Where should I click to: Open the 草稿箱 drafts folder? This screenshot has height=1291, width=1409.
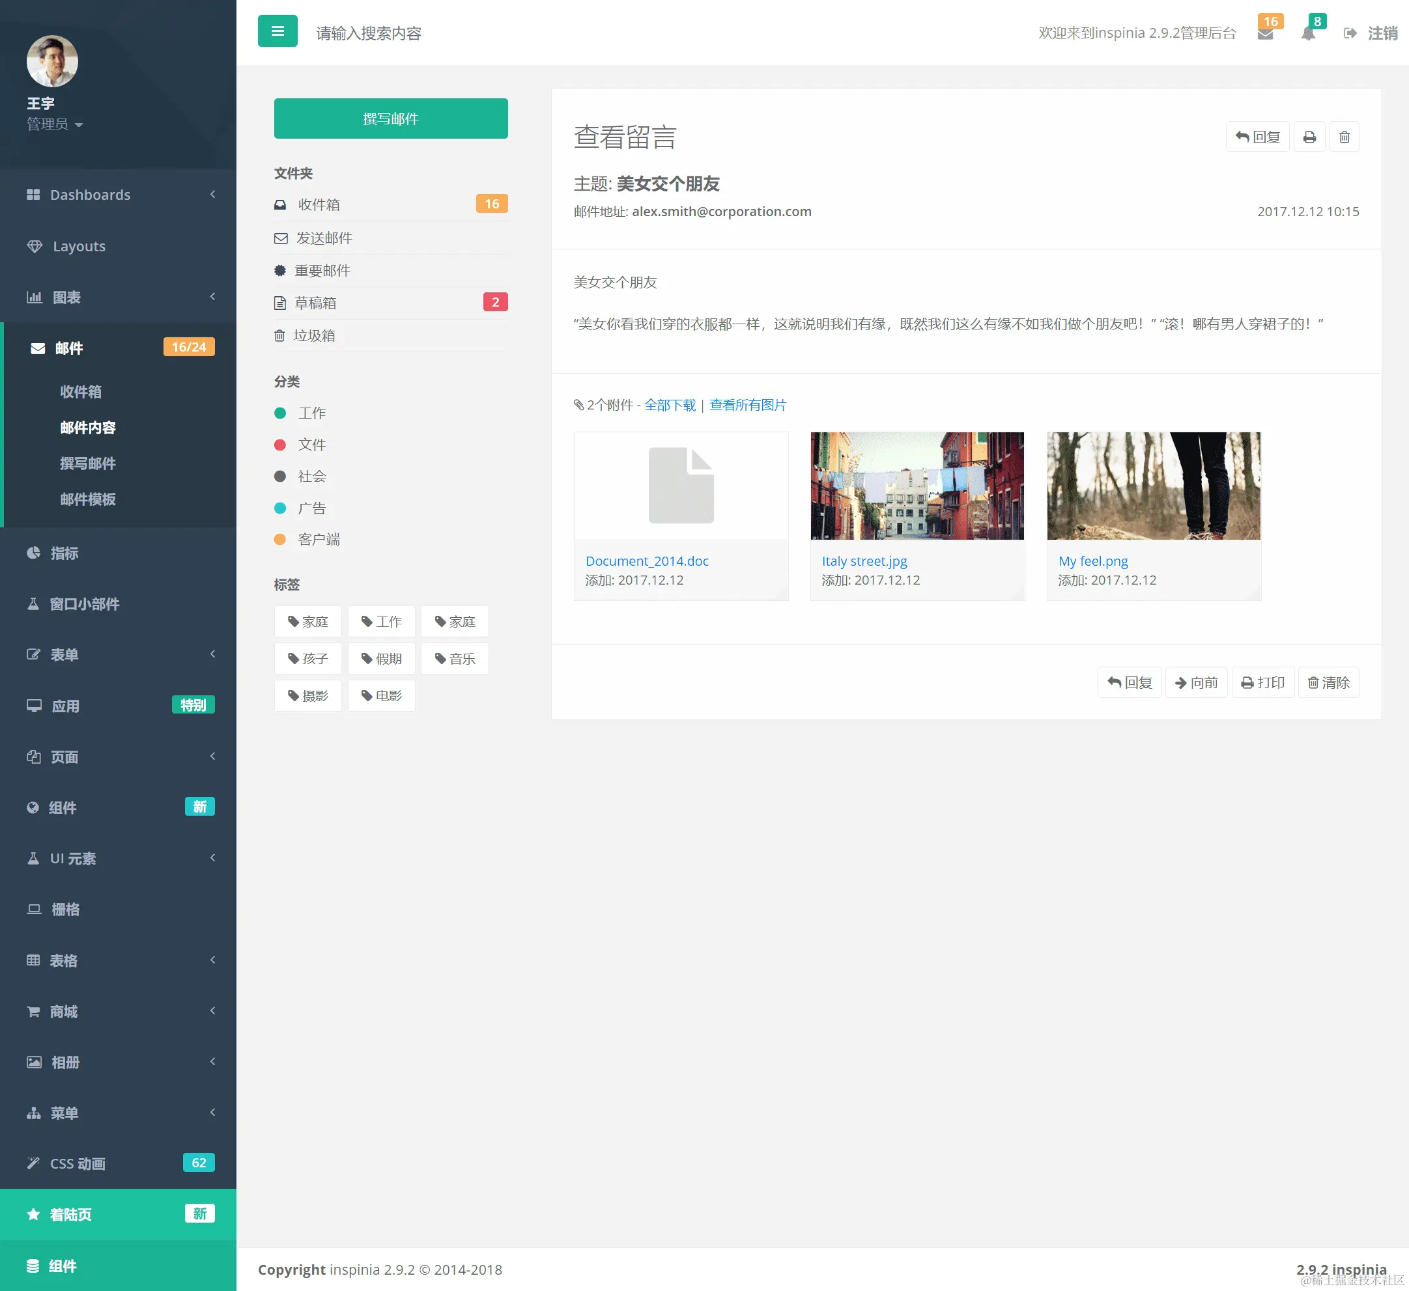pyautogui.click(x=315, y=303)
